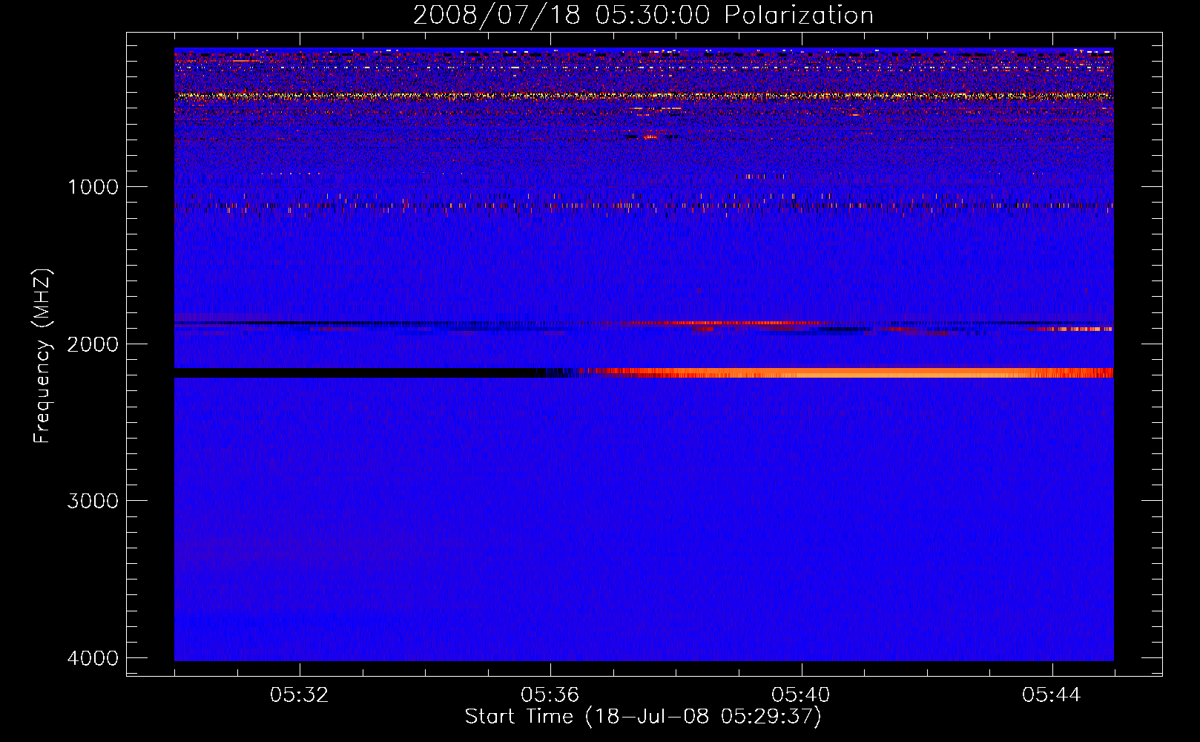The image size is (1200, 742).
Task: Click the 05:36 time tick label
Action: [550, 695]
